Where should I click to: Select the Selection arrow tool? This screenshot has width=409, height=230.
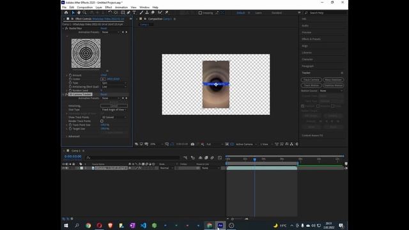pyautogui.click(x=73, y=13)
